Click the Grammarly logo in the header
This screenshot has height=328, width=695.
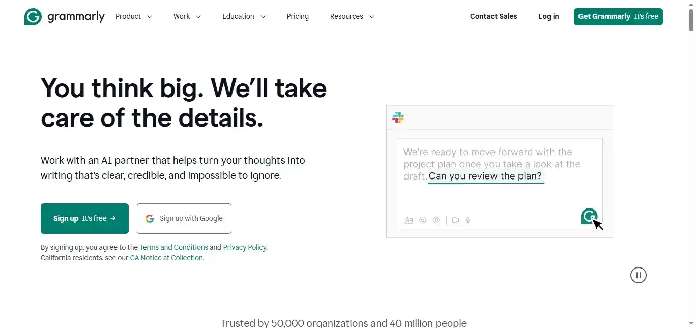(64, 17)
